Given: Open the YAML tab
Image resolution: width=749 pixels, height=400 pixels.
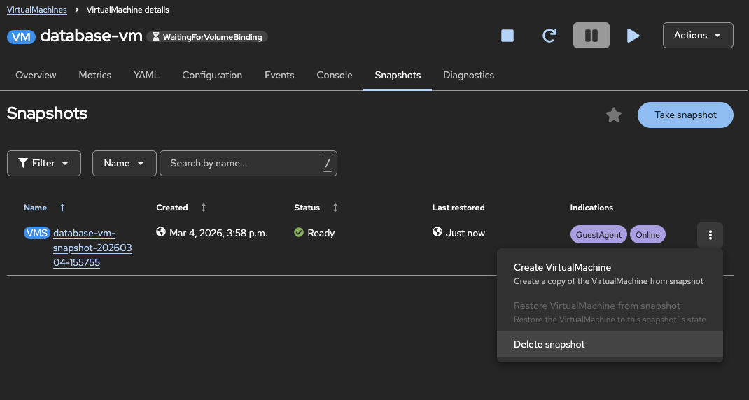Looking at the screenshot, I should click(146, 75).
